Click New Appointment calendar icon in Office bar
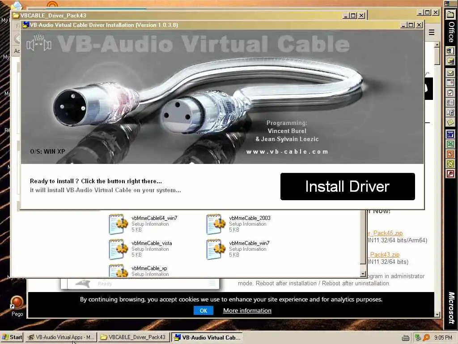This screenshot has height=344, width=458. [450, 83]
